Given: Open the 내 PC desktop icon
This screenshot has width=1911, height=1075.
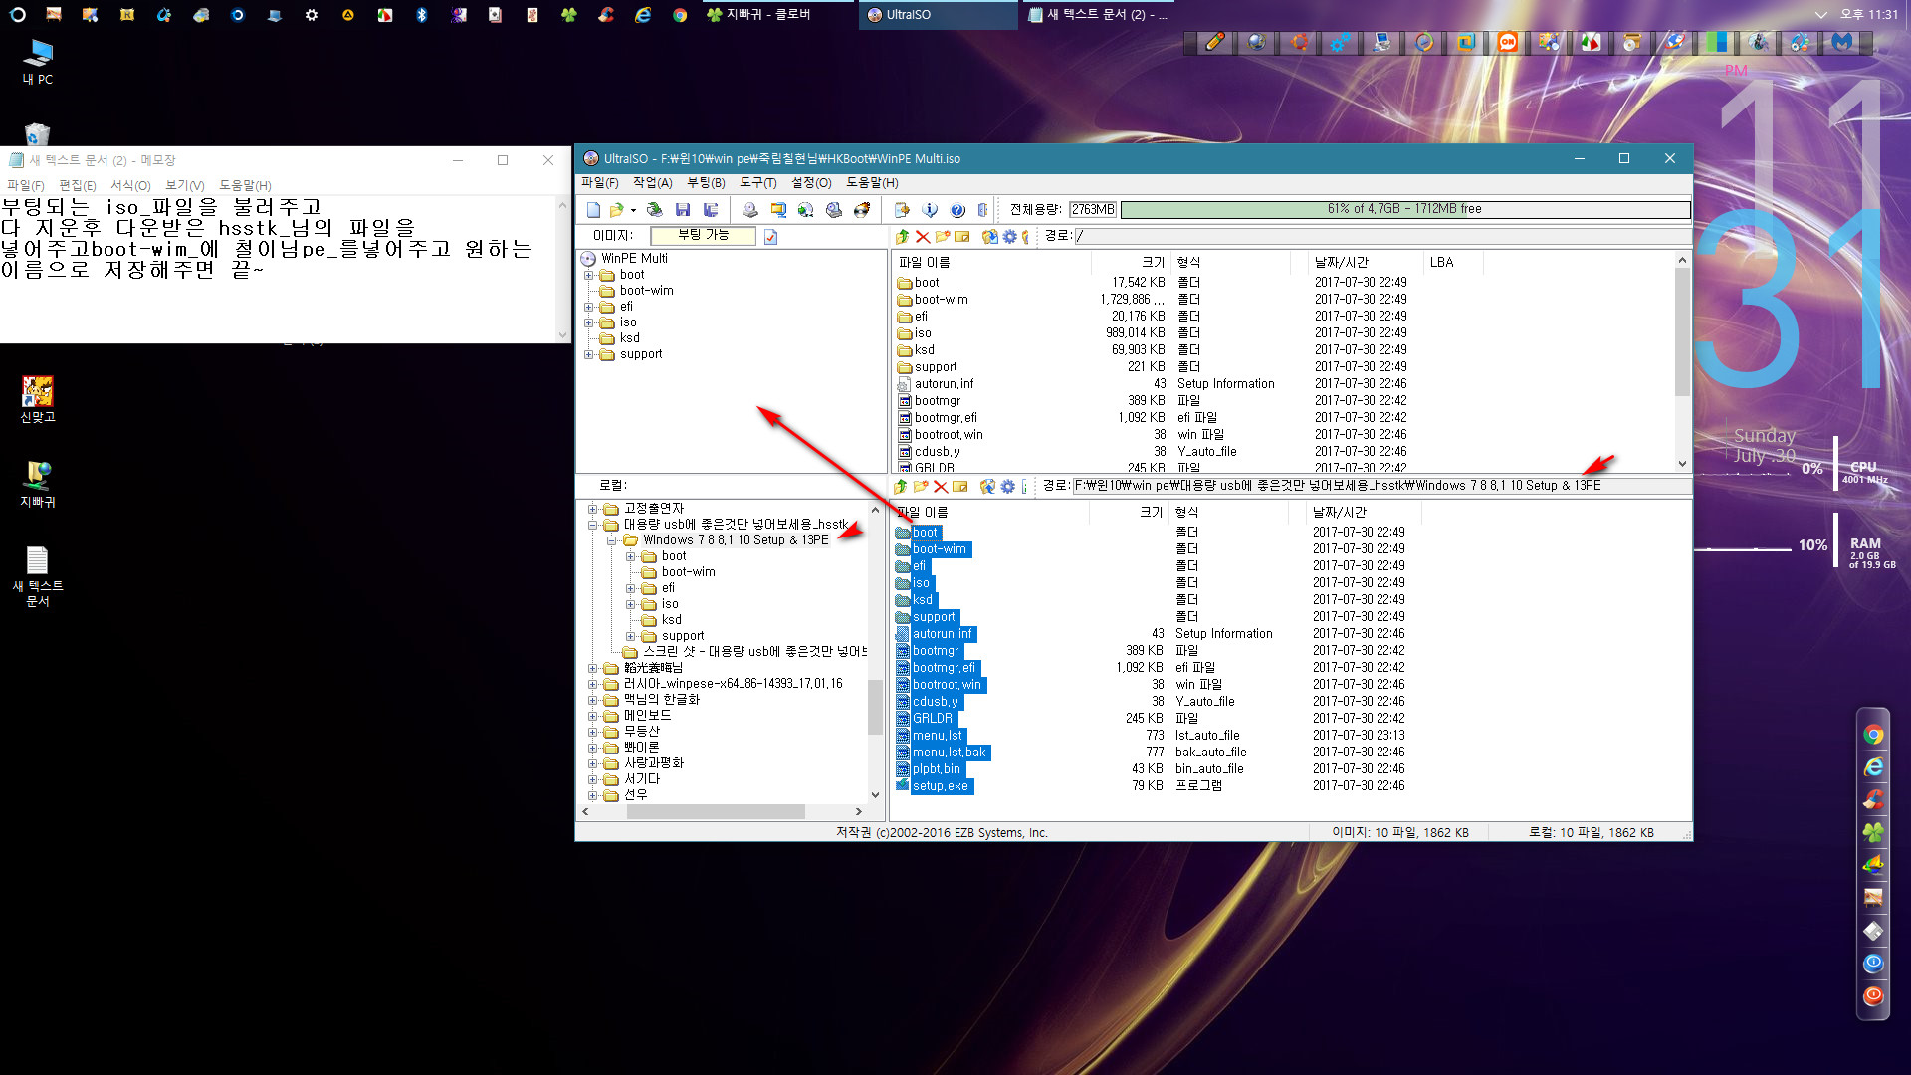Looking at the screenshot, I should (x=38, y=62).
